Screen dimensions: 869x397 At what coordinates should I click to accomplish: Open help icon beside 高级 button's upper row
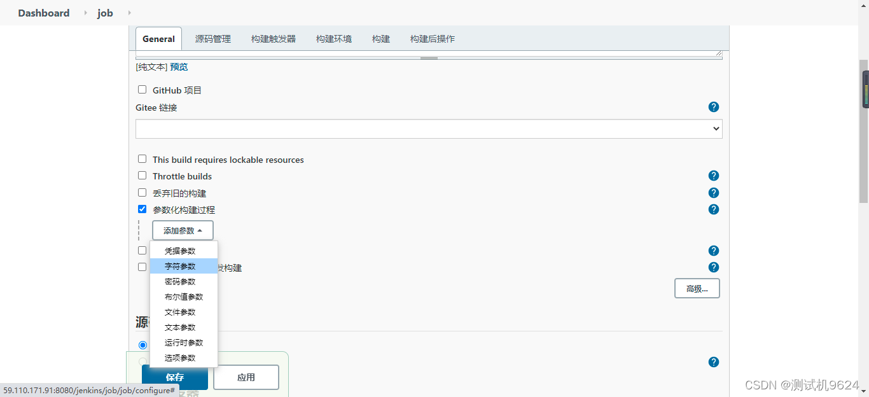(714, 267)
